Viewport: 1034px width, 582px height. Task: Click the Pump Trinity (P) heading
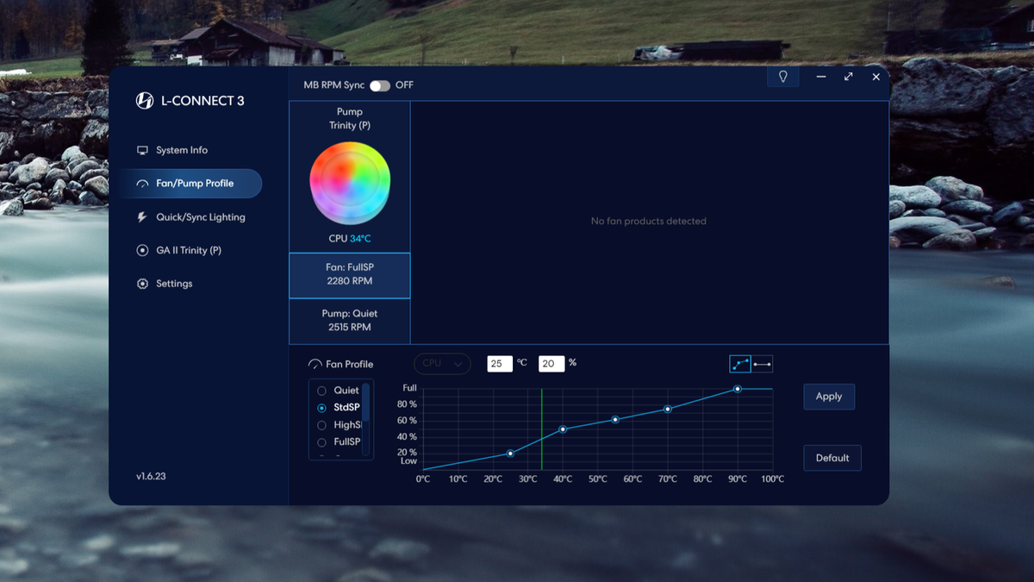[350, 118]
